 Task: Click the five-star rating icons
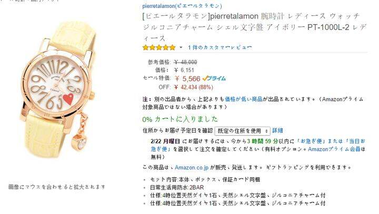(x=159, y=47)
